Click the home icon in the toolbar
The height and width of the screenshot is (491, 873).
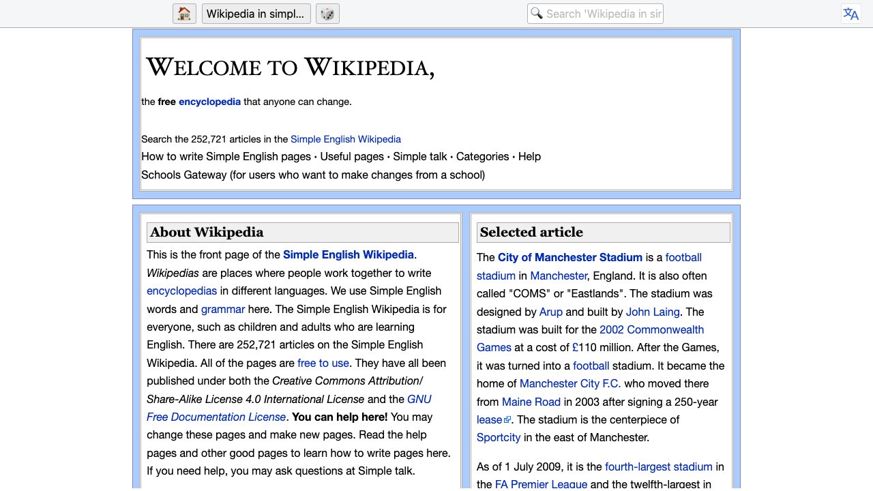tap(183, 14)
